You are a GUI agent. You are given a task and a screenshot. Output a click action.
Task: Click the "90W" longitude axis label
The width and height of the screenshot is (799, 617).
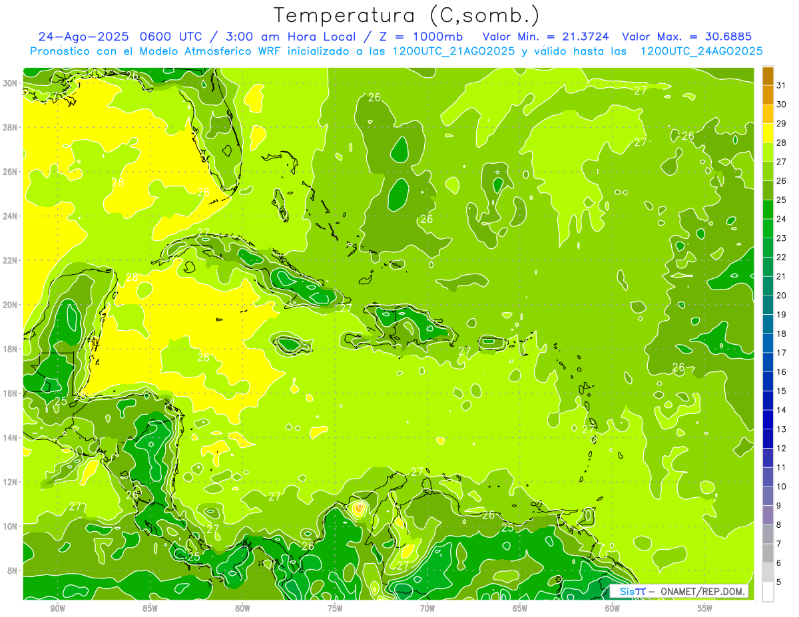(x=57, y=608)
